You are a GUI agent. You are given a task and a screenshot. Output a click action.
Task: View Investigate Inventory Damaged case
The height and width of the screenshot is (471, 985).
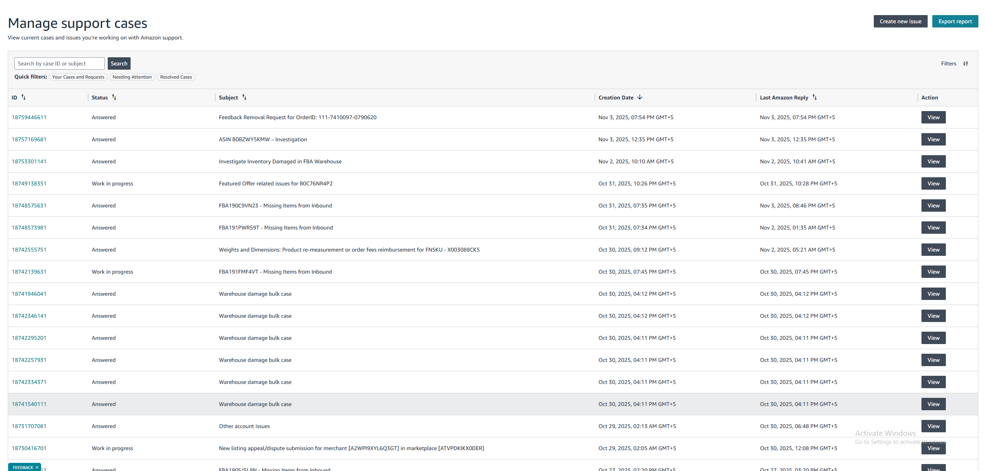tap(933, 161)
